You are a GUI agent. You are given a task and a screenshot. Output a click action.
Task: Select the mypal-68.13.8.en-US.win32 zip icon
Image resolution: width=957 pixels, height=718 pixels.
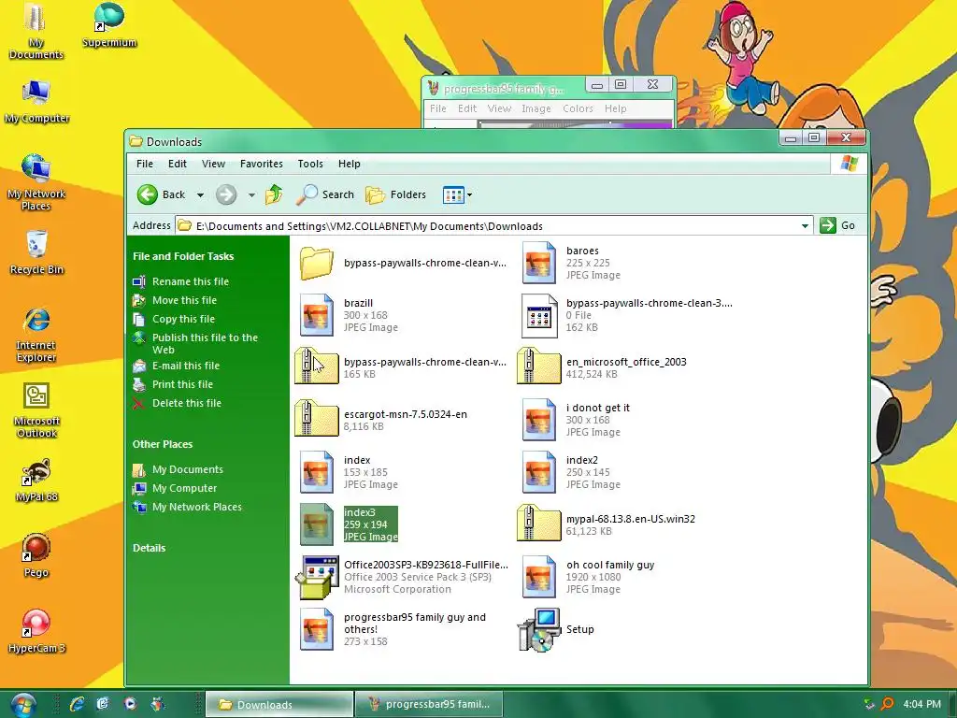coord(538,524)
